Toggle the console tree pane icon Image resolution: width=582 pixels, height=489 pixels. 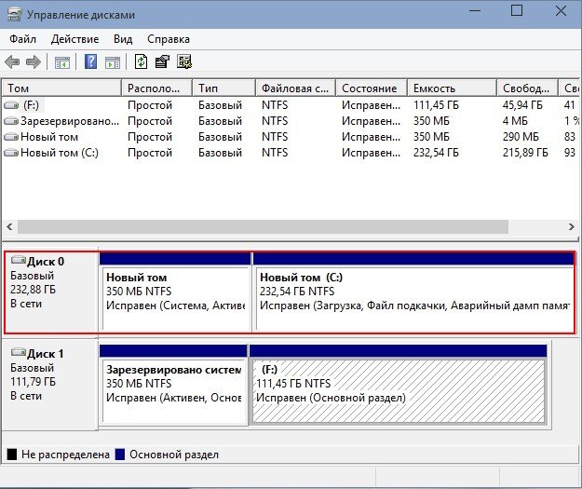(62, 62)
